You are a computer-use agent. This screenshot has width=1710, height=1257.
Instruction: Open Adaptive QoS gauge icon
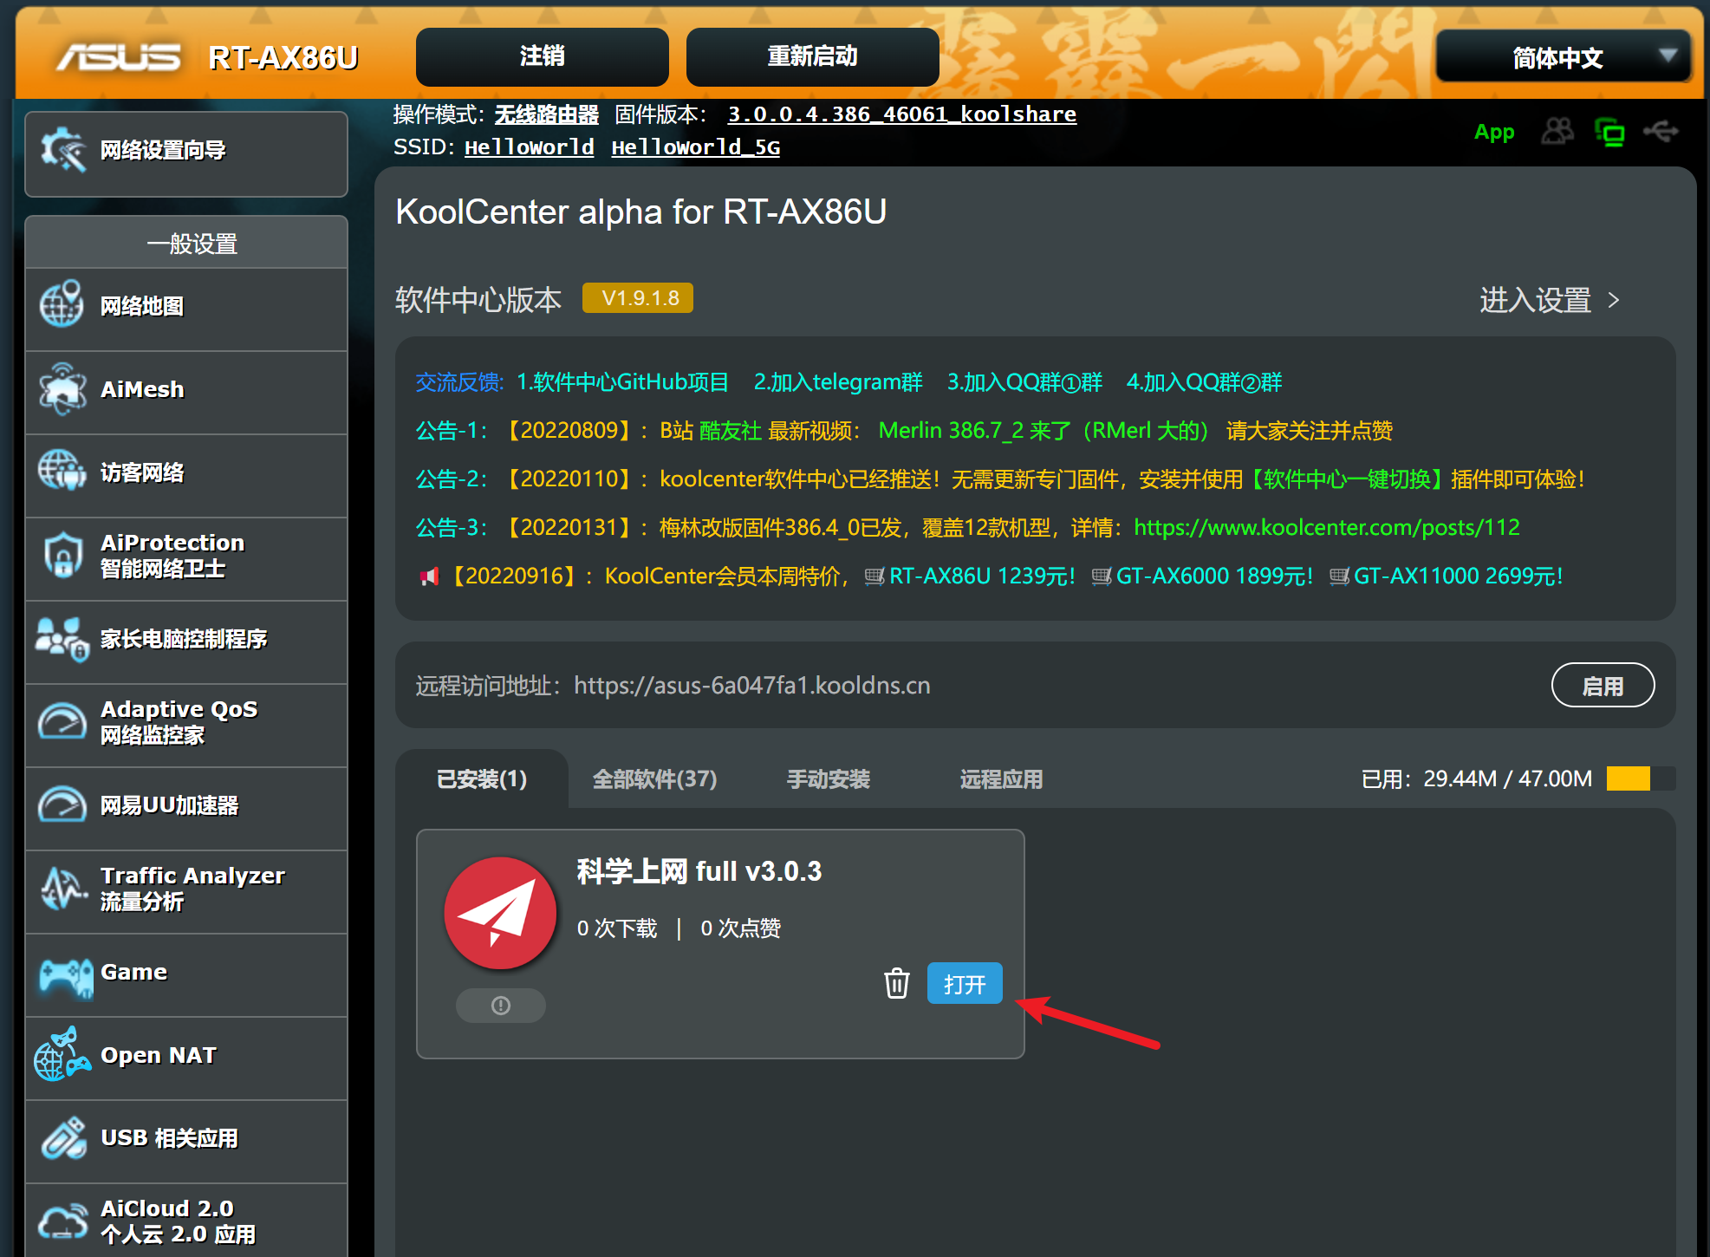point(62,721)
